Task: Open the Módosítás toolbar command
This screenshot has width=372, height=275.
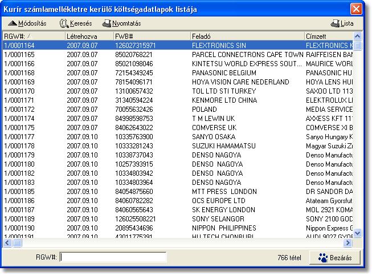Action: tap(27, 23)
